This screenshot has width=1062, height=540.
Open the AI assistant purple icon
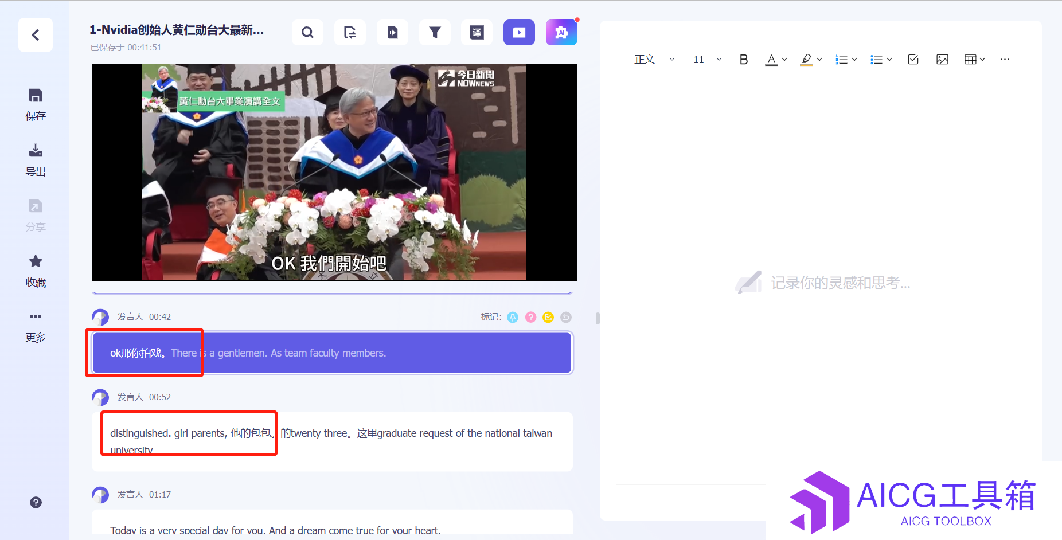[561, 33]
